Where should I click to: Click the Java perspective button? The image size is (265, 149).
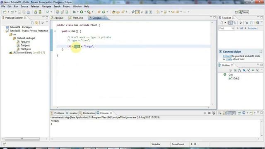(x=244, y=12)
